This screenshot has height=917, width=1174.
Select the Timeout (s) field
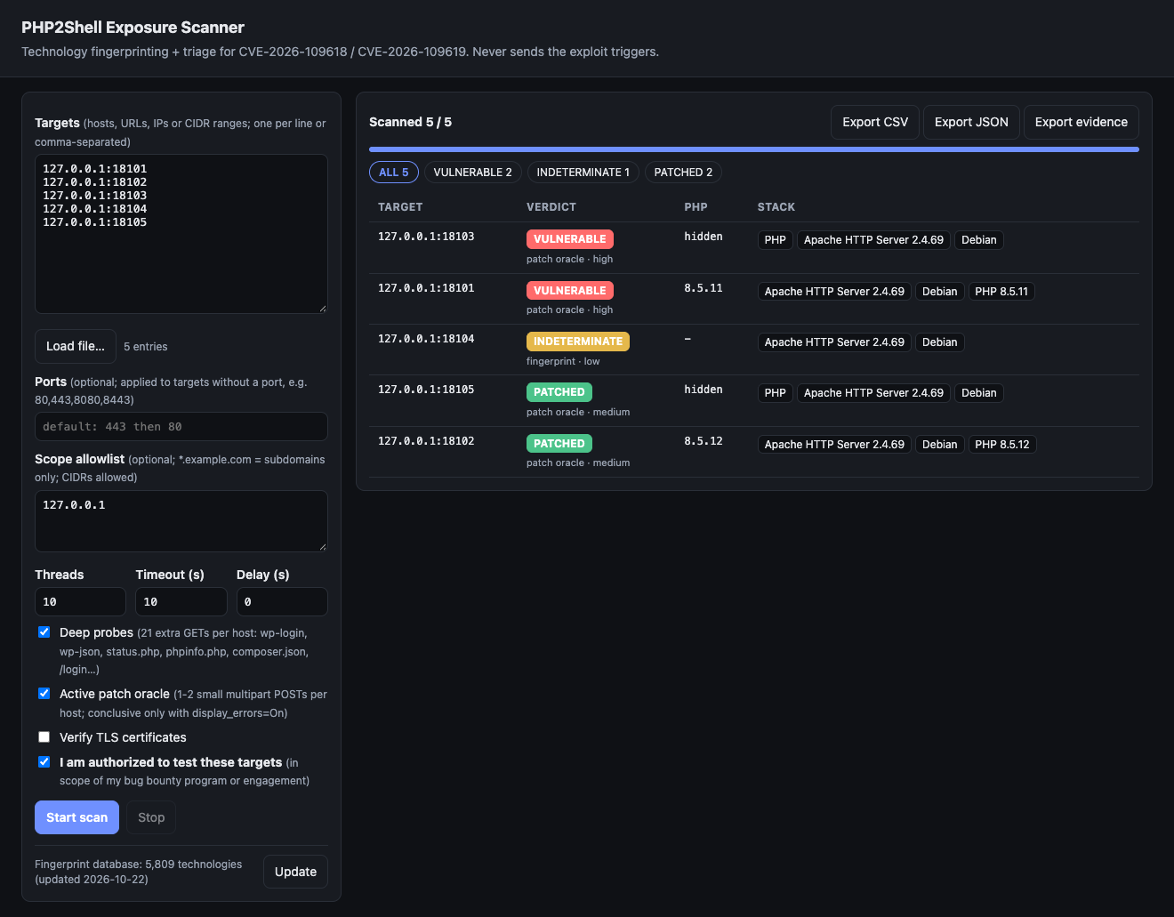[181, 602]
